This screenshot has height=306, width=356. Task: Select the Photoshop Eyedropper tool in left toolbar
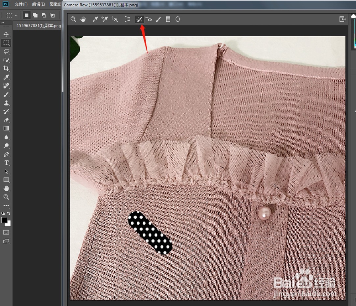tap(6, 77)
